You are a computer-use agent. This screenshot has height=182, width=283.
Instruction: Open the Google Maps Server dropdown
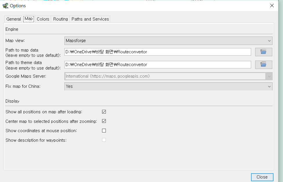pyautogui.click(x=168, y=76)
